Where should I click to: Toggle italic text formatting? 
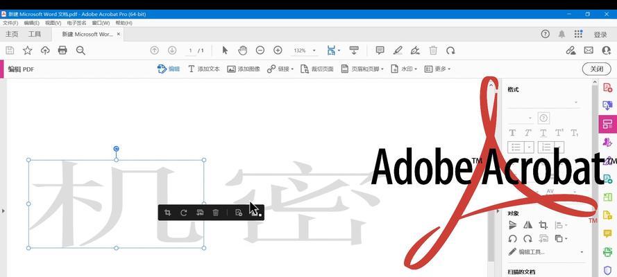click(x=527, y=133)
